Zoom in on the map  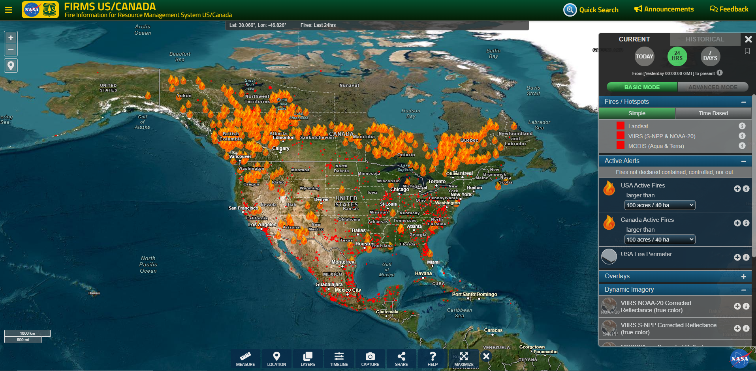[11, 37]
